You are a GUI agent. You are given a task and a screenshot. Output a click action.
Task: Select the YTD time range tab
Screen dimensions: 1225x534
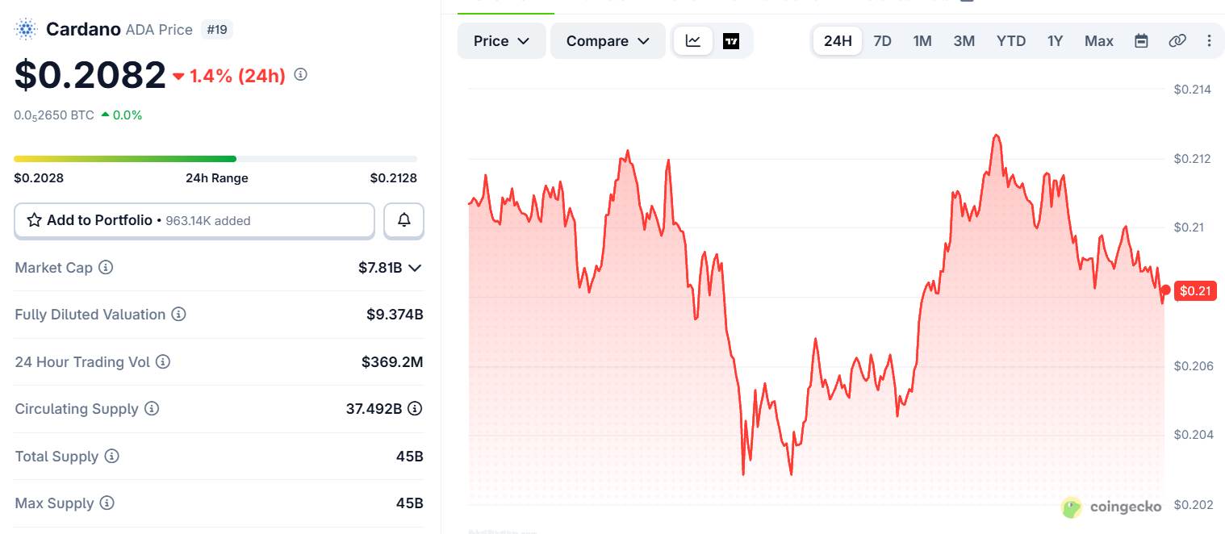click(x=1011, y=41)
